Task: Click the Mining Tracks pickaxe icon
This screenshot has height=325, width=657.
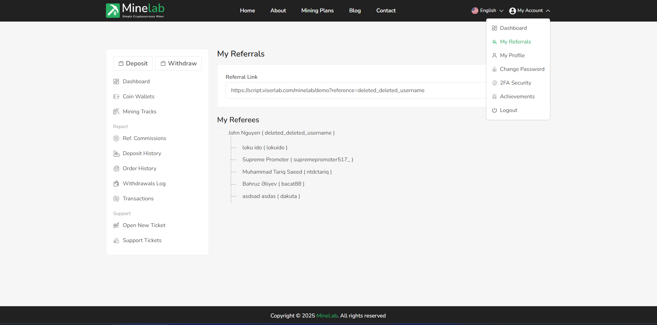Action: click(116, 112)
